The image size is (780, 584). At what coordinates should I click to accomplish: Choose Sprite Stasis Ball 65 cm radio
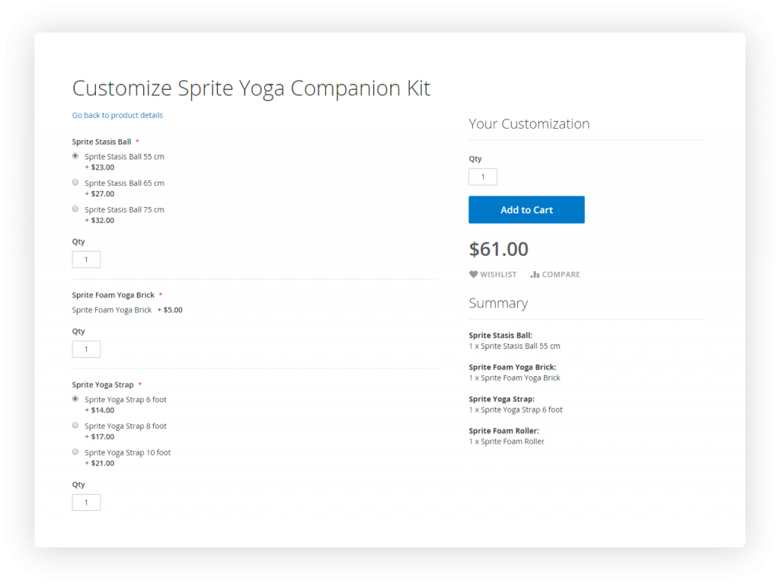pyautogui.click(x=75, y=183)
